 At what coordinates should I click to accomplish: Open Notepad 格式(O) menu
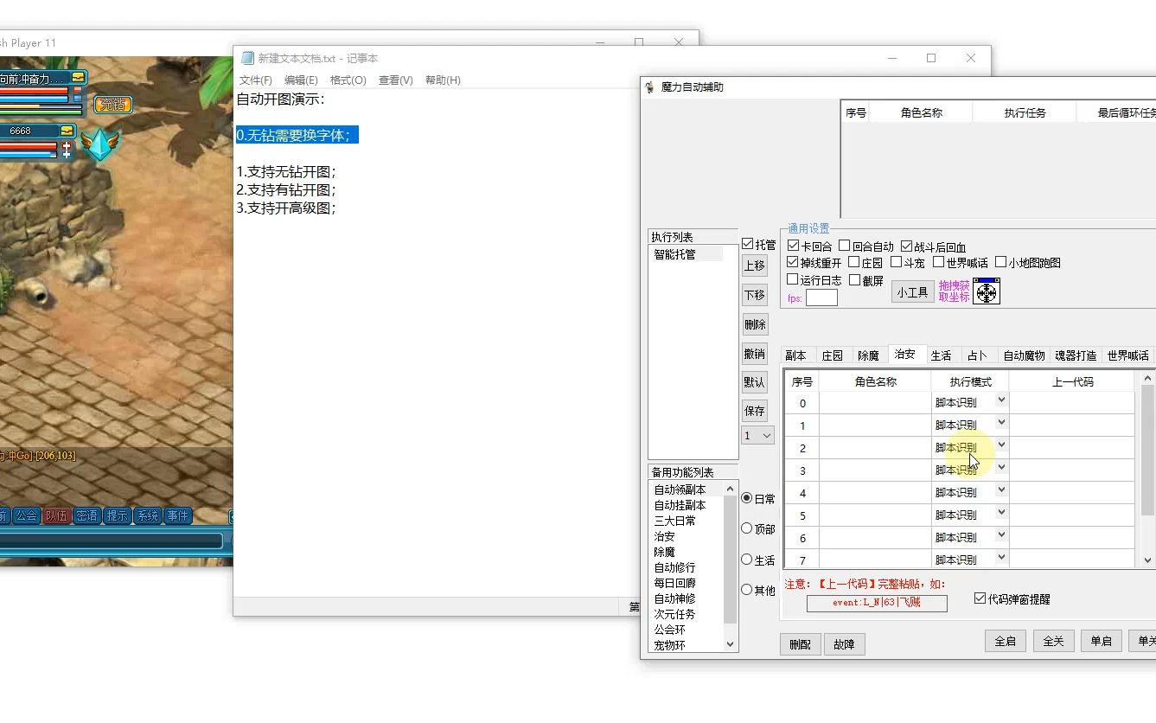(x=348, y=80)
